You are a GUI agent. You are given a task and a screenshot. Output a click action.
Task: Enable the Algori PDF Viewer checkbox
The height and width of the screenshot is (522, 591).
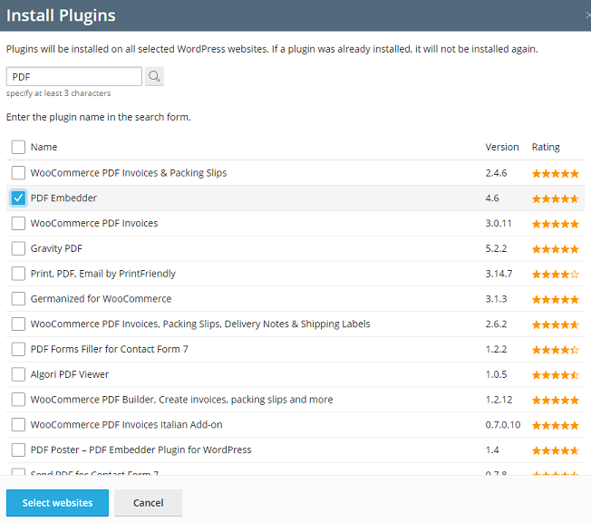point(18,374)
